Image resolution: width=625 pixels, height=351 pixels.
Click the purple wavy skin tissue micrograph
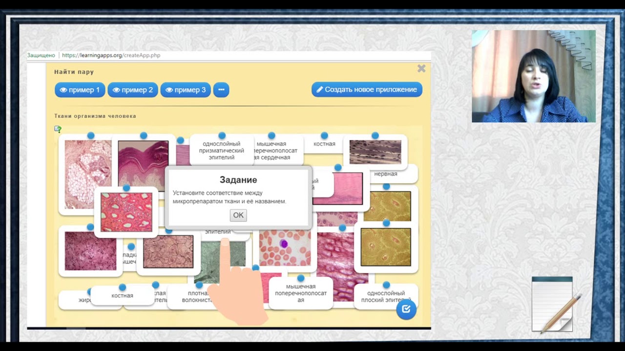(143, 166)
